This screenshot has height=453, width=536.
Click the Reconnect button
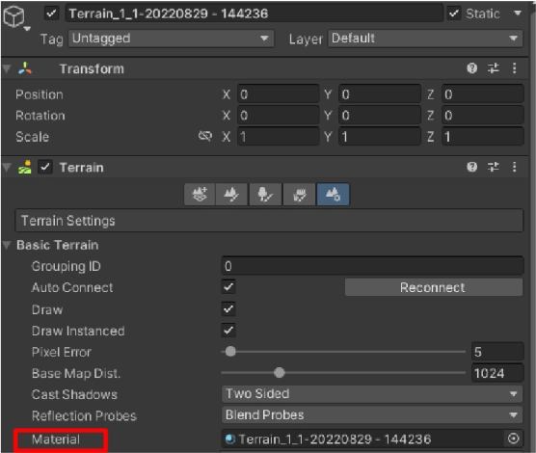[x=434, y=287]
